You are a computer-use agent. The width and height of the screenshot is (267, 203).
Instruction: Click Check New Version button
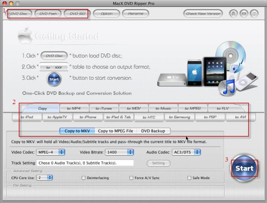click(203, 14)
